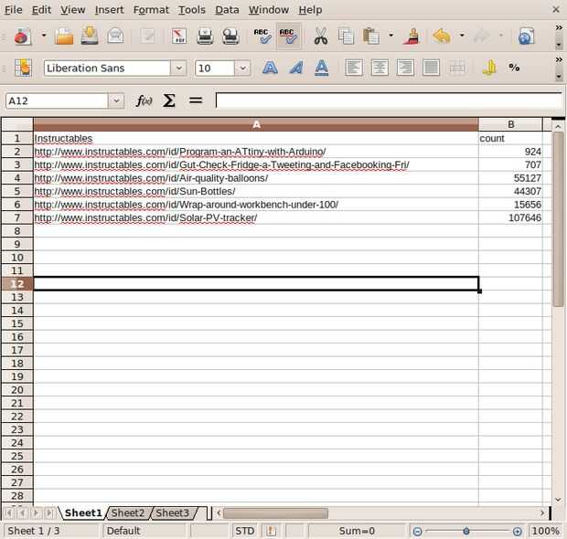The width and height of the screenshot is (567, 539).
Task: Open the font name dropdown list
Action: click(178, 68)
